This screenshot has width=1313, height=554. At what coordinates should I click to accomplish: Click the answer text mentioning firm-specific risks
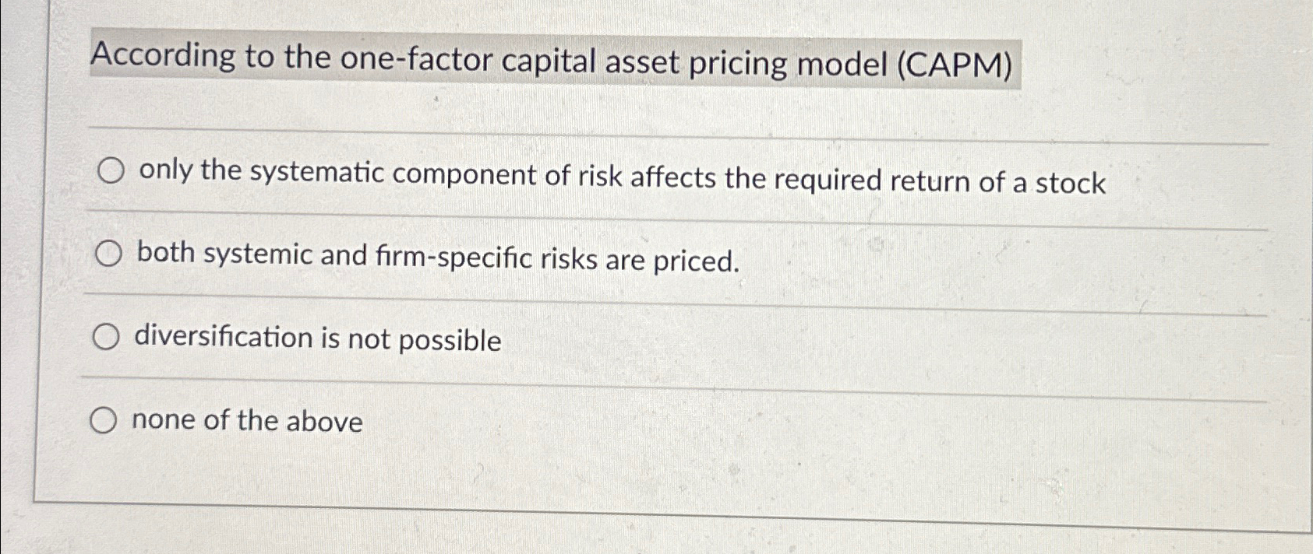[x=436, y=258]
